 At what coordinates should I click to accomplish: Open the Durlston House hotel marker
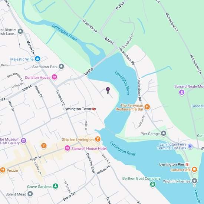[55, 77]
